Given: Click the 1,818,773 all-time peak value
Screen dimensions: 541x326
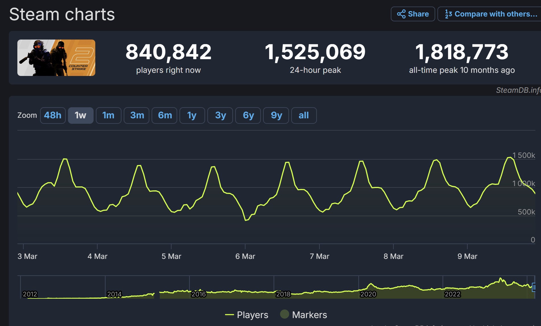Looking at the screenshot, I should [x=462, y=52].
